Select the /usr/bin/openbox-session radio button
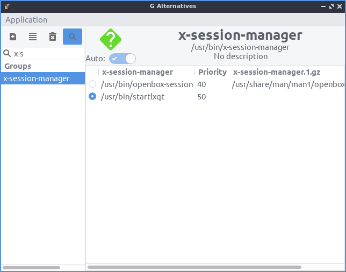Screen dimensions: 346x272 [92, 84]
